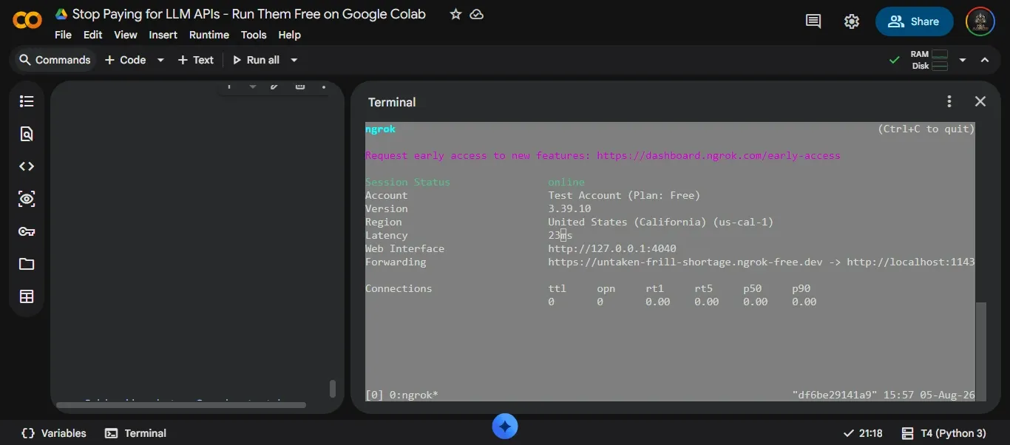Toggle the Terminal button in status bar
Image resolution: width=1010 pixels, height=445 pixels.
[x=135, y=433]
